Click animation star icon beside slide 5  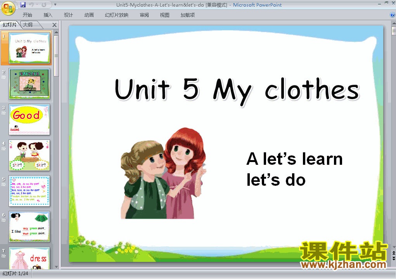[3, 185]
